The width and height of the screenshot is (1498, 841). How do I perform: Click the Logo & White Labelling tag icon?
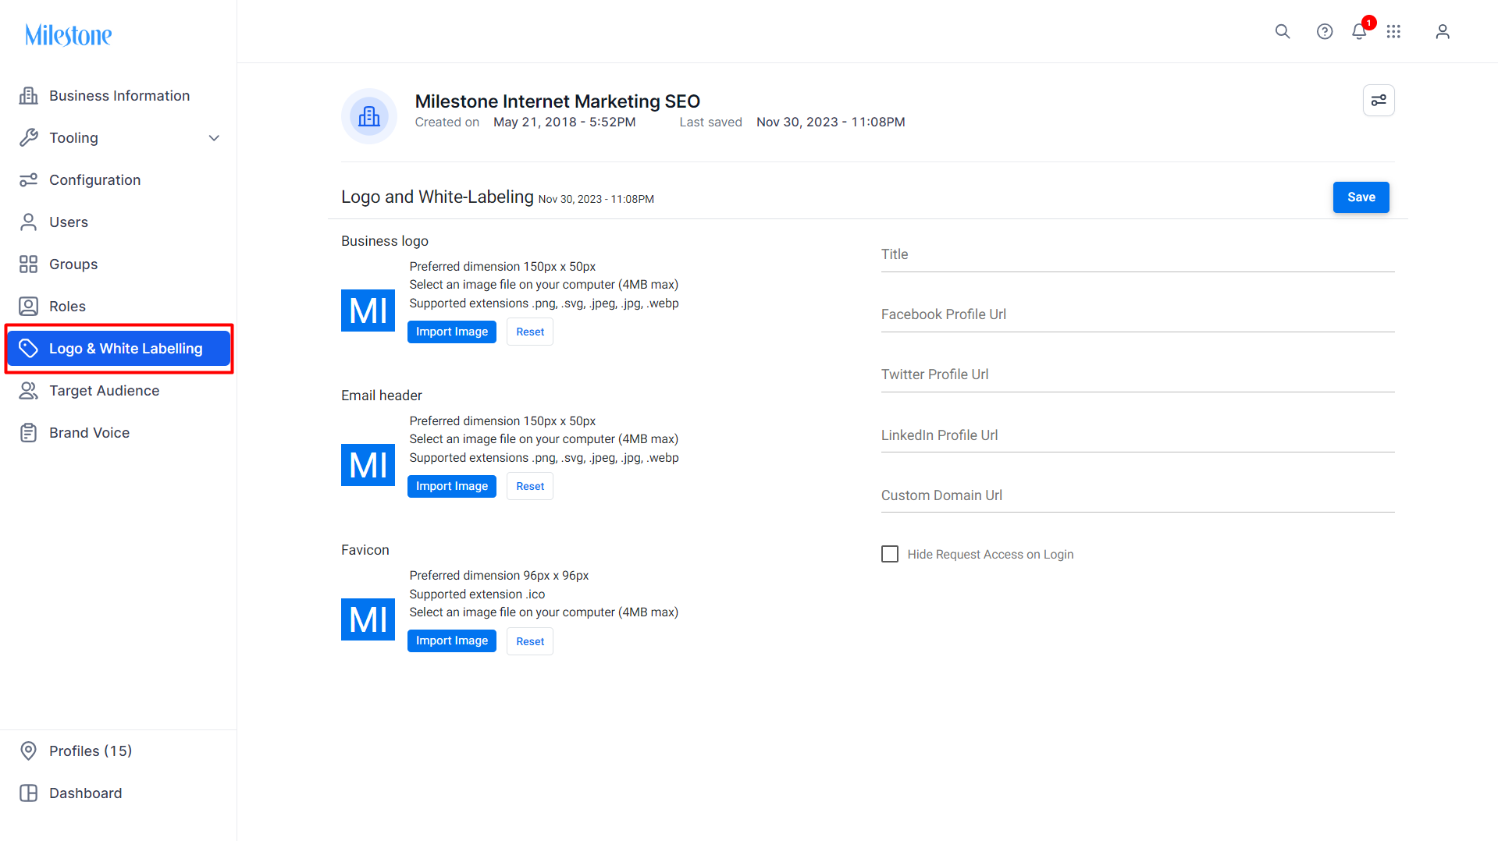coord(29,349)
